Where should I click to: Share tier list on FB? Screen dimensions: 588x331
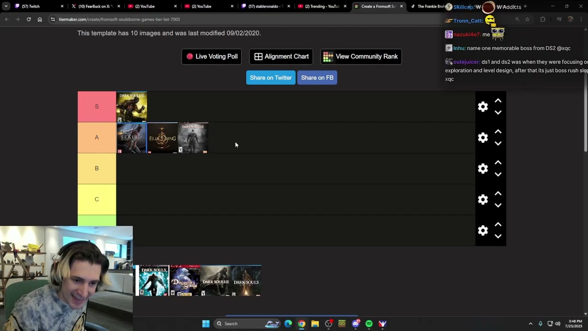pyautogui.click(x=317, y=78)
